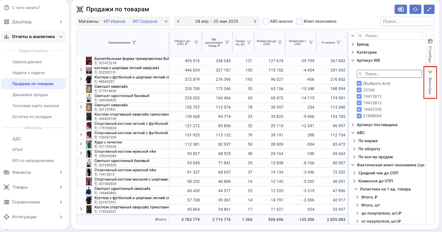Enable the ABC-анализ checkbox
This screenshot has height=232, width=442.
coord(265,22)
